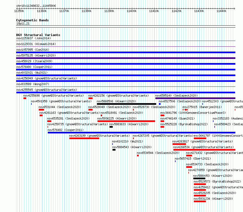Click the 11400k ruler position
The image size is (243, 212).
pyautogui.click(x=132, y=11)
